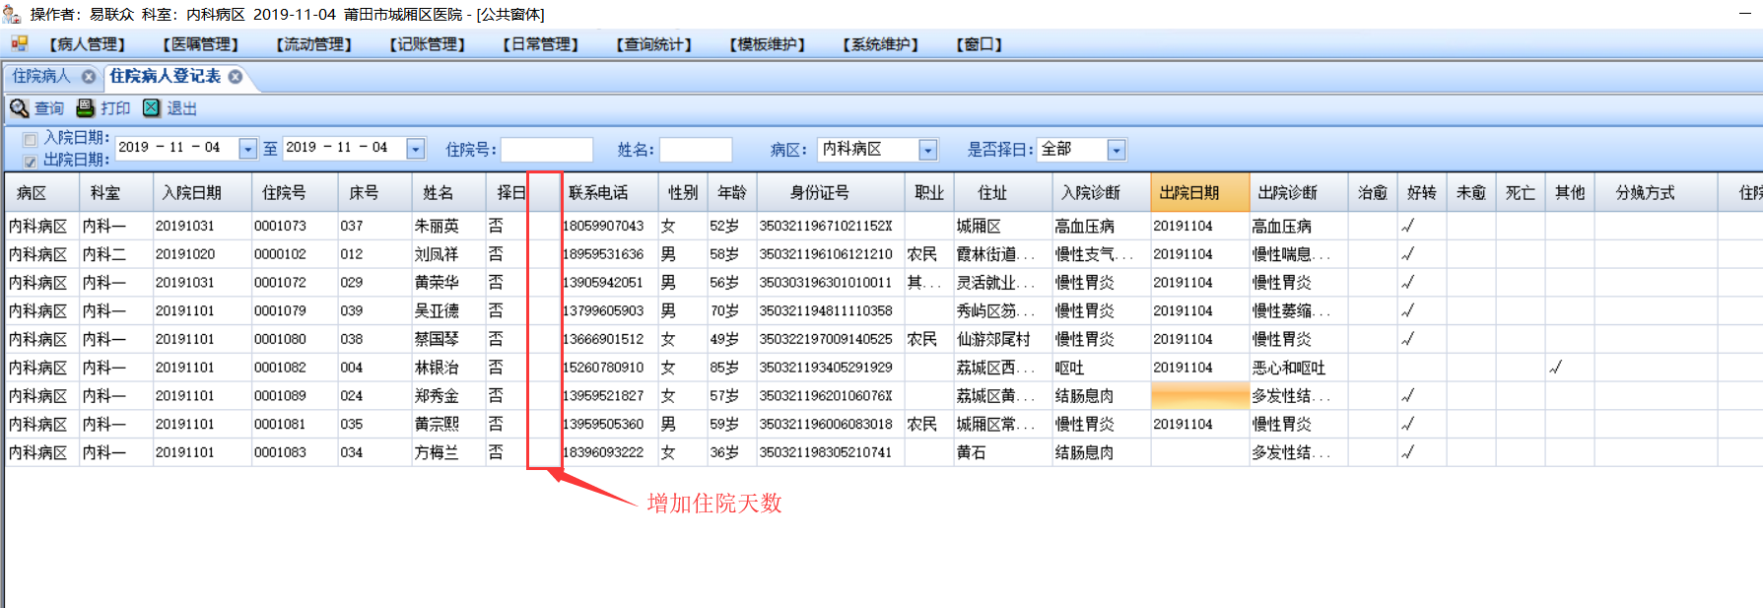The height and width of the screenshot is (608, 1763).
Task: Expand the 病区 dropdown
Action: pos(927,150)
